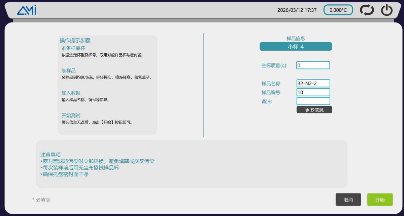Click the 准备样品杯 step title
The width and height of the screenshot is (404, 216).
73,48
